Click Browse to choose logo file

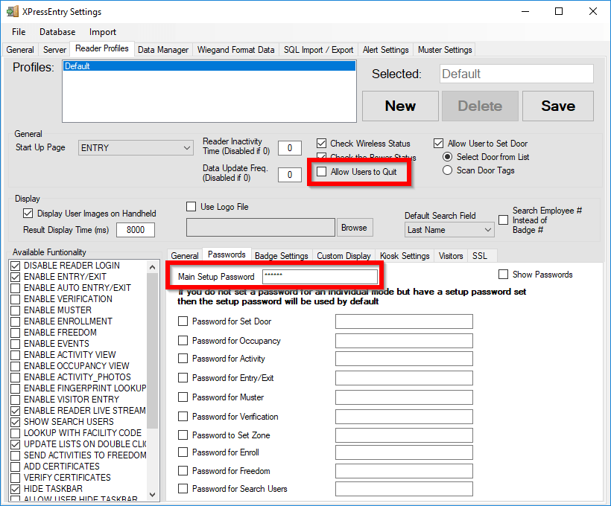click(x=354, y=228)
